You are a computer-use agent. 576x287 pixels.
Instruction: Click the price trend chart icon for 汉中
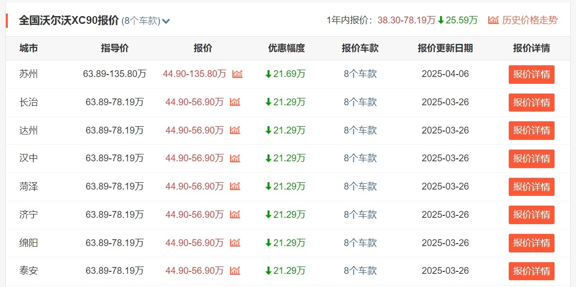pos(235,158)
